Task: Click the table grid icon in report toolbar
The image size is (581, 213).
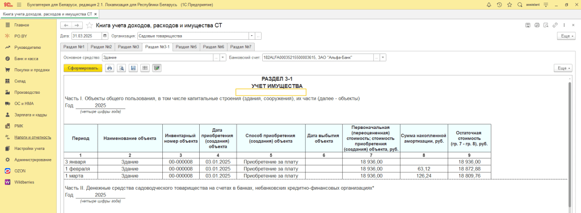Action: click(x=145, y=68)
